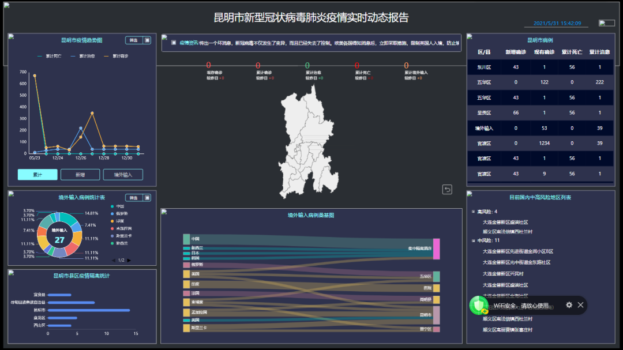Click the map reset arrow icon below the Kunming map
Image resolution: width=623 pixels, height=350 pixels.
tap(447, 189)
